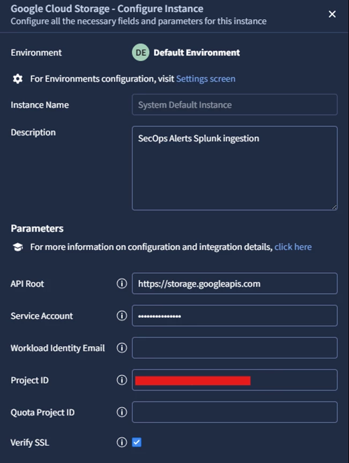Click the Instance Name field

click(x=235, y=104)
